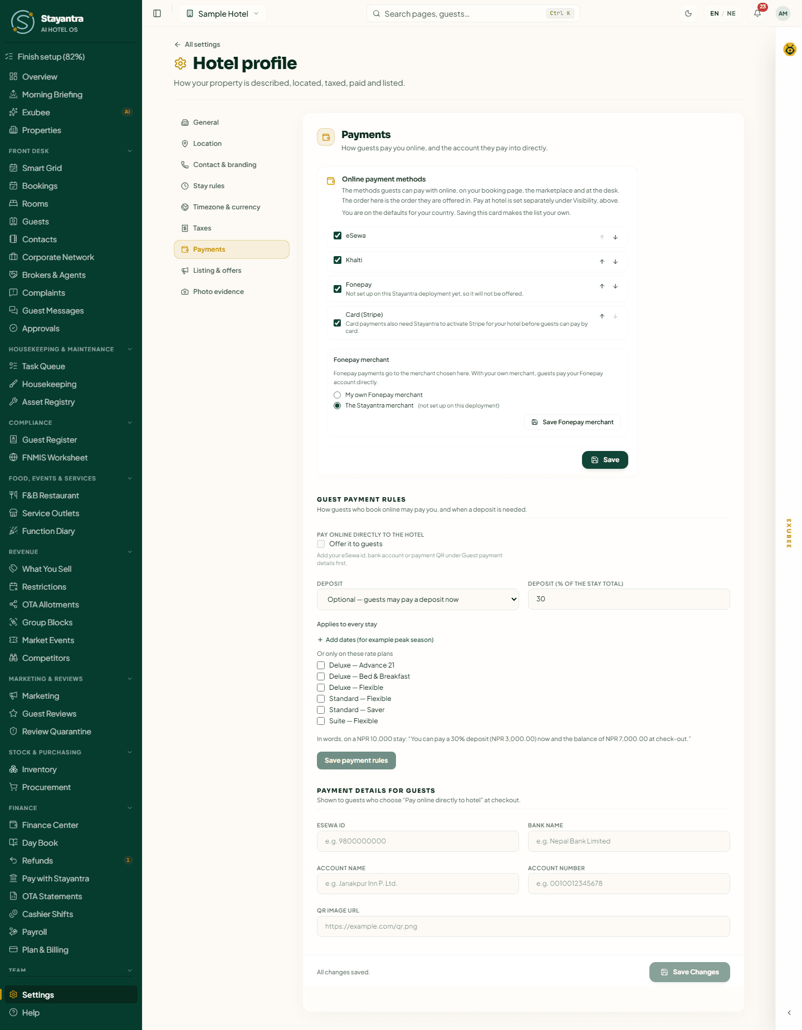
Task: Open Housekeeping in the sidebar
Action: click(x=71, y=384)
